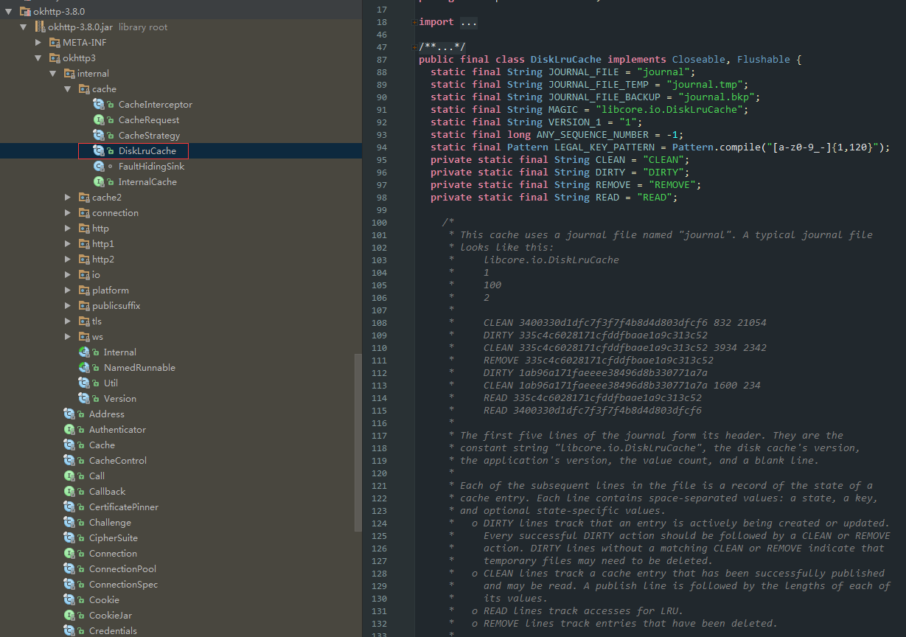Click the Version class icon

point(84,399)
